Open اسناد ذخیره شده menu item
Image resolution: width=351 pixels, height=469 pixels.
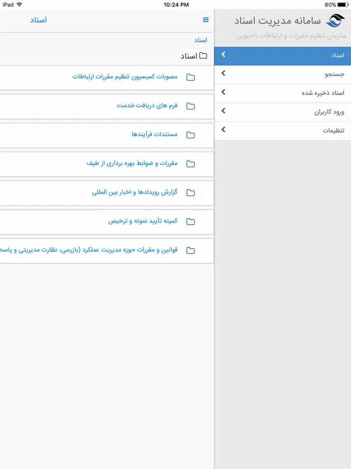(x=283, y=94)
